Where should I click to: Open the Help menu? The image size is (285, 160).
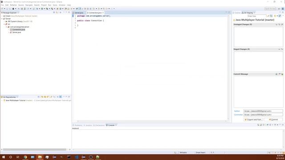coord(69,5)
